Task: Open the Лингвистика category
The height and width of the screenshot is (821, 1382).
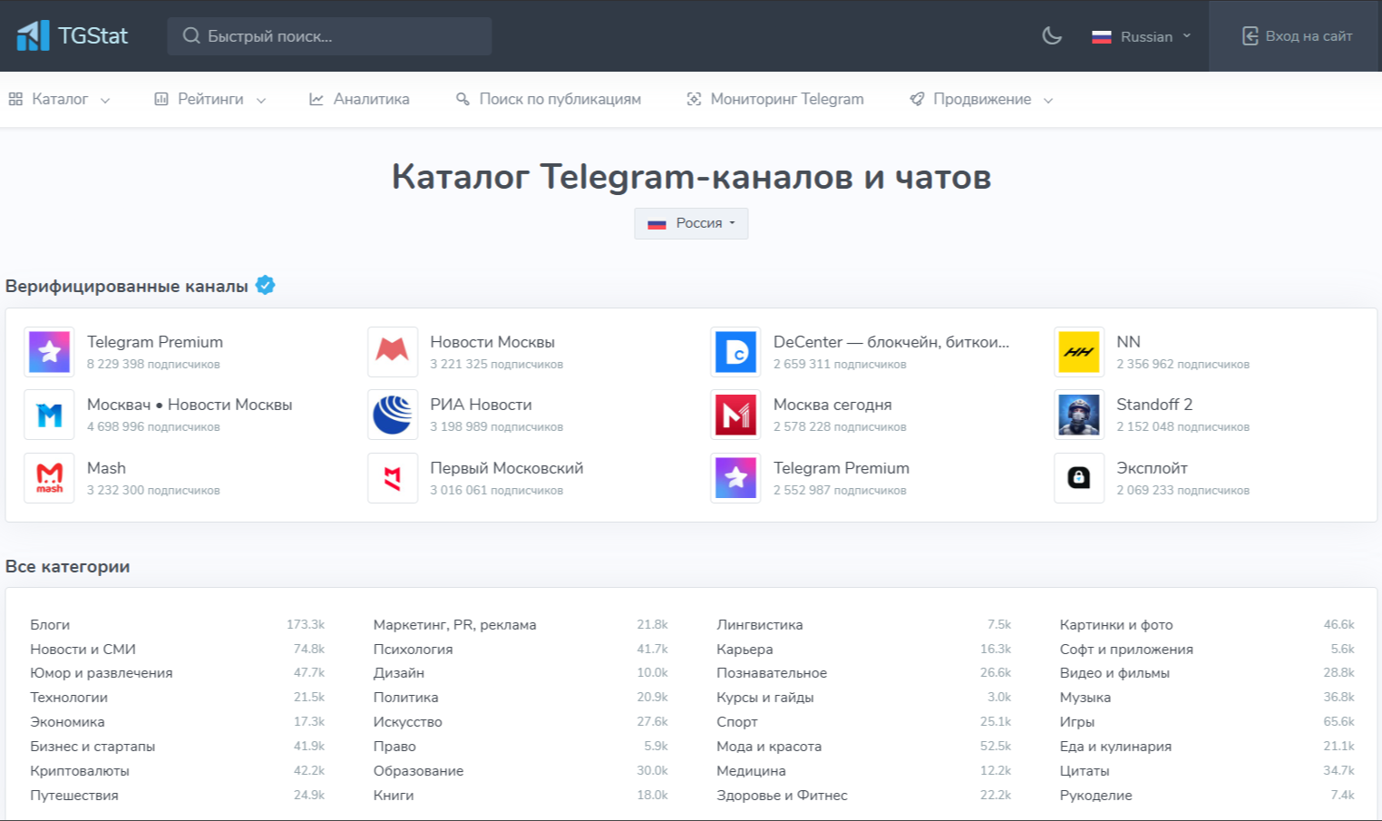Action: [759, 624]
